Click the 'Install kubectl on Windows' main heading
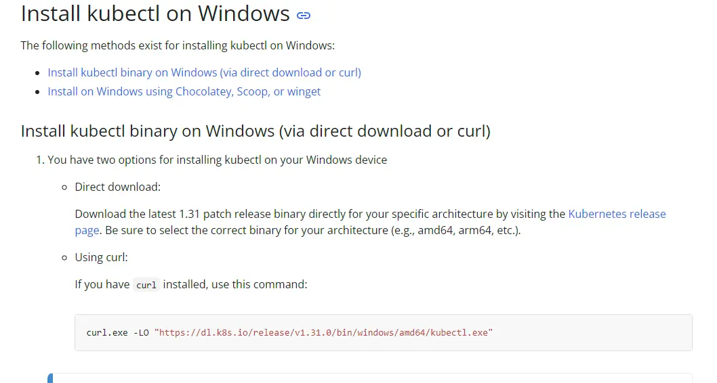 [155, 14]
